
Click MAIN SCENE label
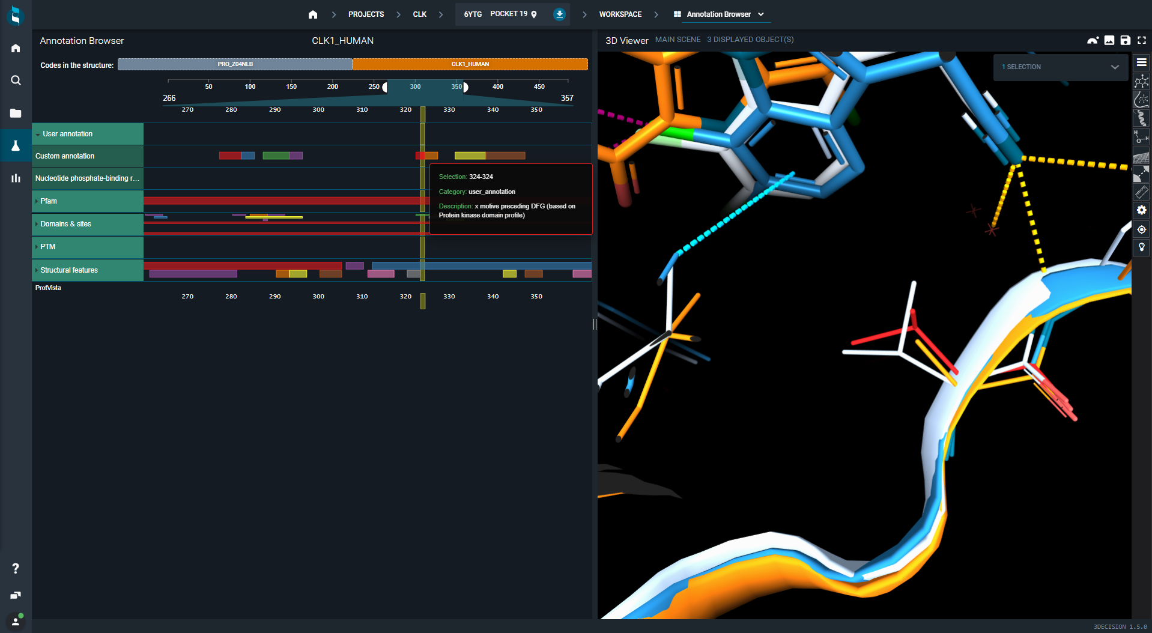(x=678, y=40)
